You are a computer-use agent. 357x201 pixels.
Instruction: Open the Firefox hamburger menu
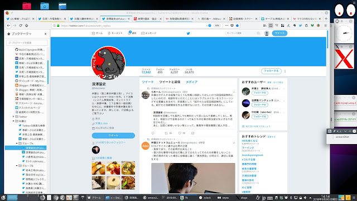(x=325, y=26)
